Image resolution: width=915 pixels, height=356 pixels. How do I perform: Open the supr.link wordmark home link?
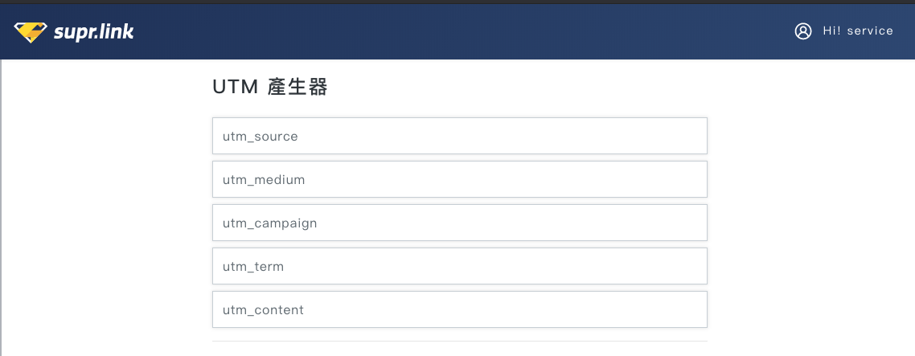[93, 32]
